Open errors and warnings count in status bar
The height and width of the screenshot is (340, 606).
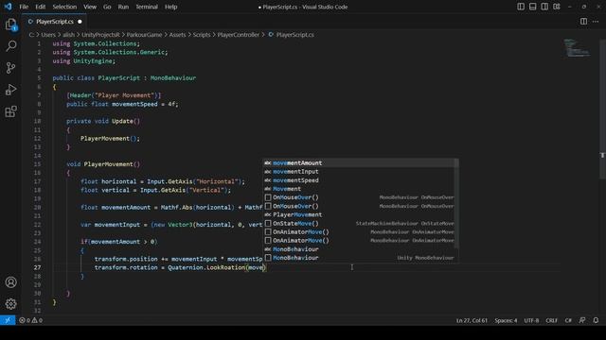(31, 320)
